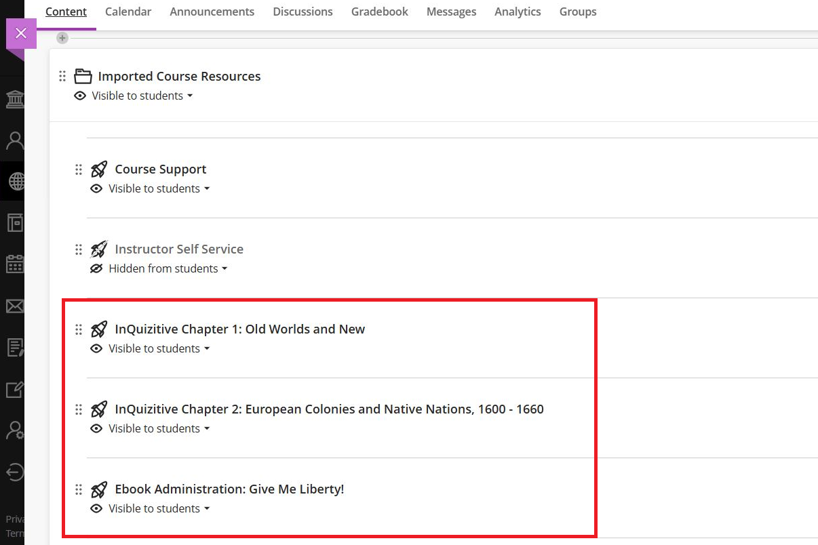
Task: Click the InQuizitive Chapter 2 rocket icon
Action: (99, 409)
